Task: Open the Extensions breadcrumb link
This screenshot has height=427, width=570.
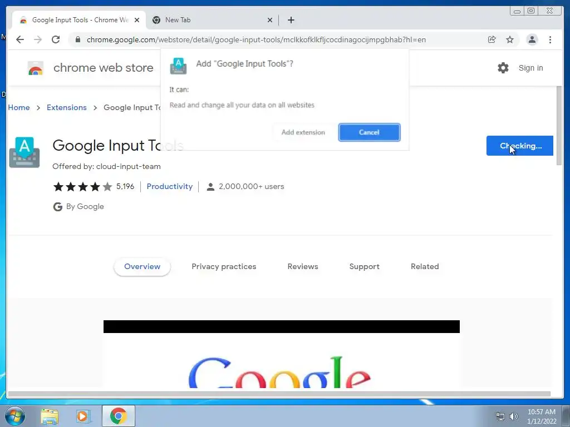Action: click(x=67, y=107)
